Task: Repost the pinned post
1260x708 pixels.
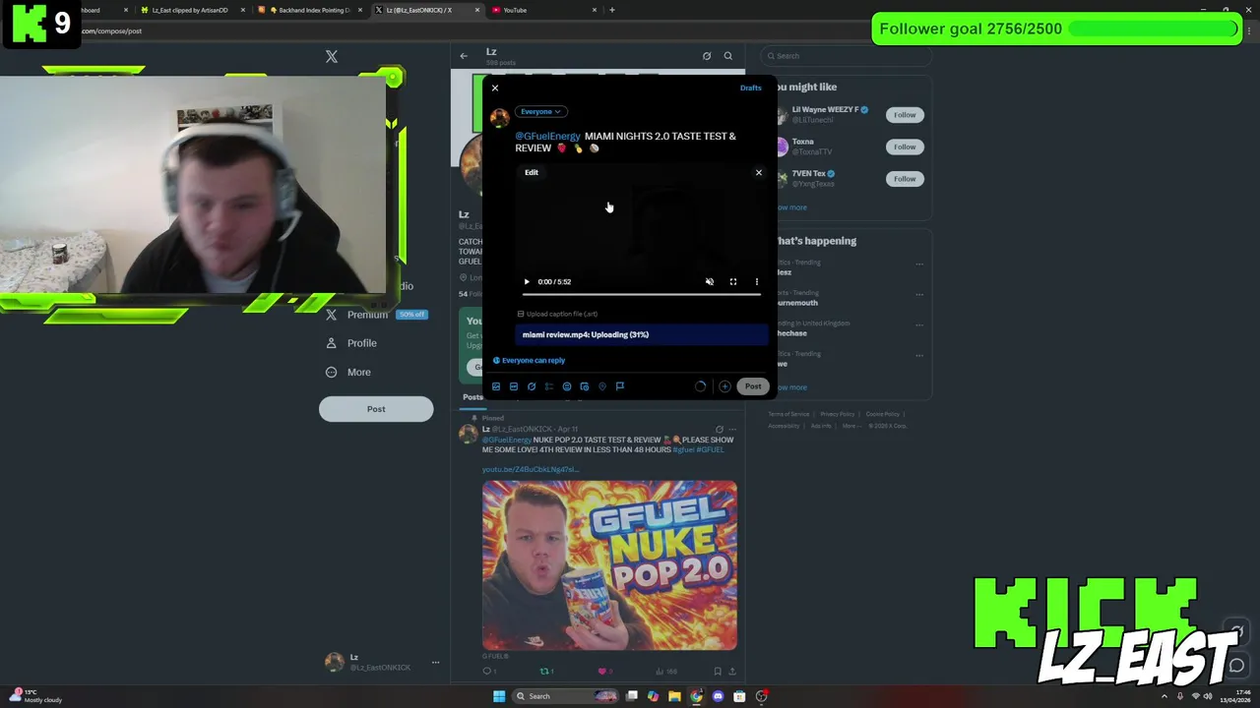Action: click(x=545, y=672)
